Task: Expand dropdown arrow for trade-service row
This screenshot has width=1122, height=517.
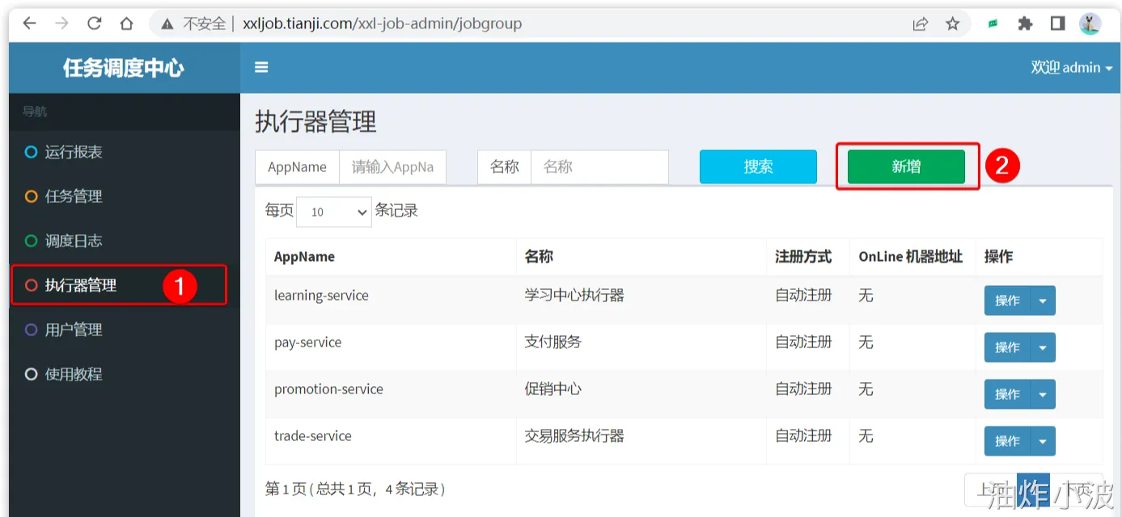Action: (1043, 441)
